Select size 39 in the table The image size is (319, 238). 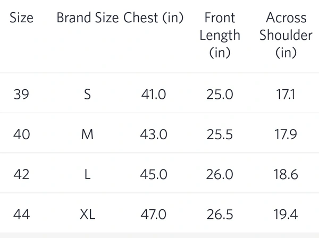pyautogui.click(x=21, y=95)
